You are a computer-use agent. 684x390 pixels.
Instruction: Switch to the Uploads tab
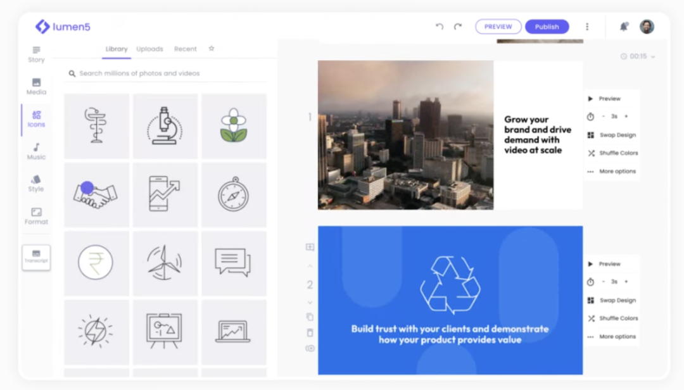coord(149,49)
